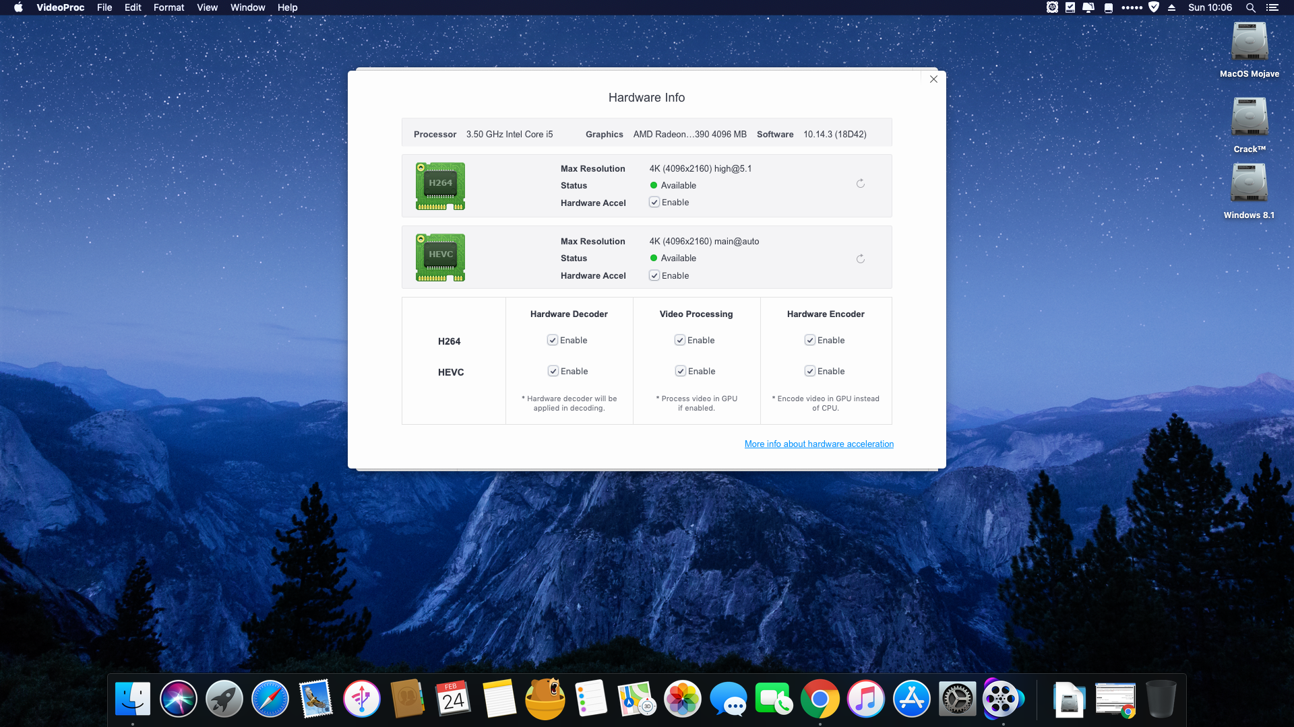Open the Window menu
Viewport: 1294px width, 727px height.
248,7
